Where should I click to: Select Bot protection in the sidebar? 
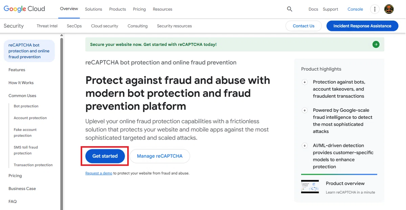click(x=26, y=106)
